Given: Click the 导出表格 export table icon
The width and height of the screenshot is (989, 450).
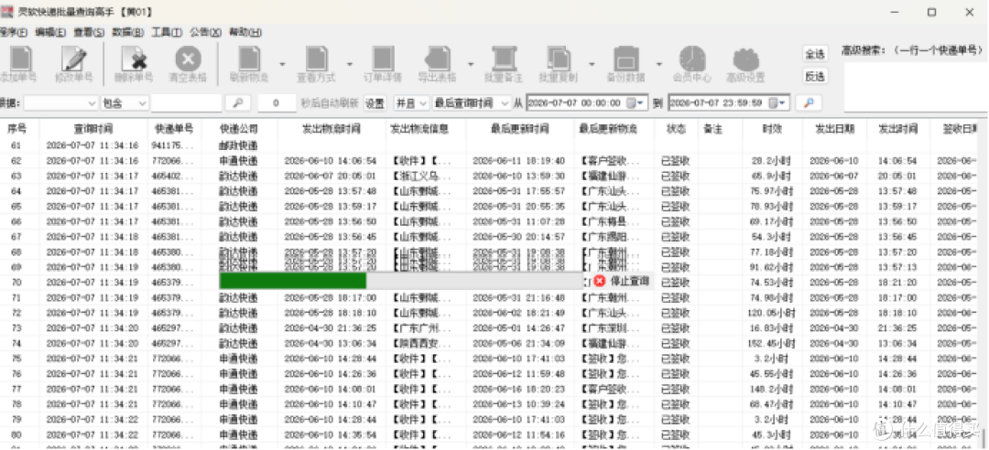Looking at the screenshot, I should (438, 59).
